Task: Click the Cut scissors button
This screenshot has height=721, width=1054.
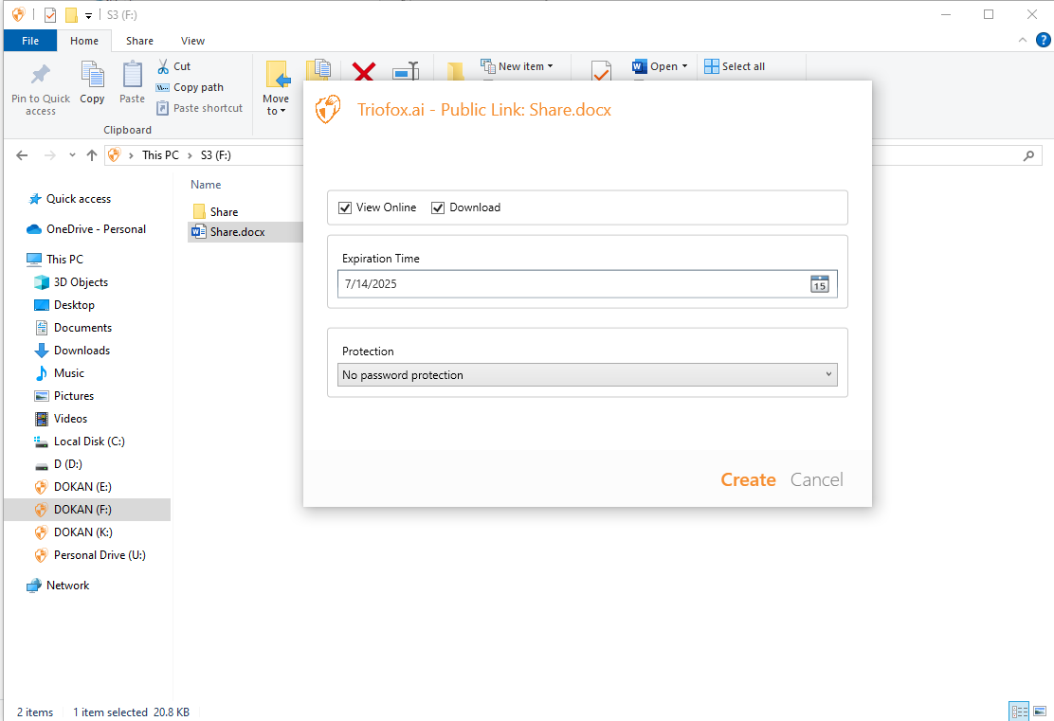Action: point(174,66)
